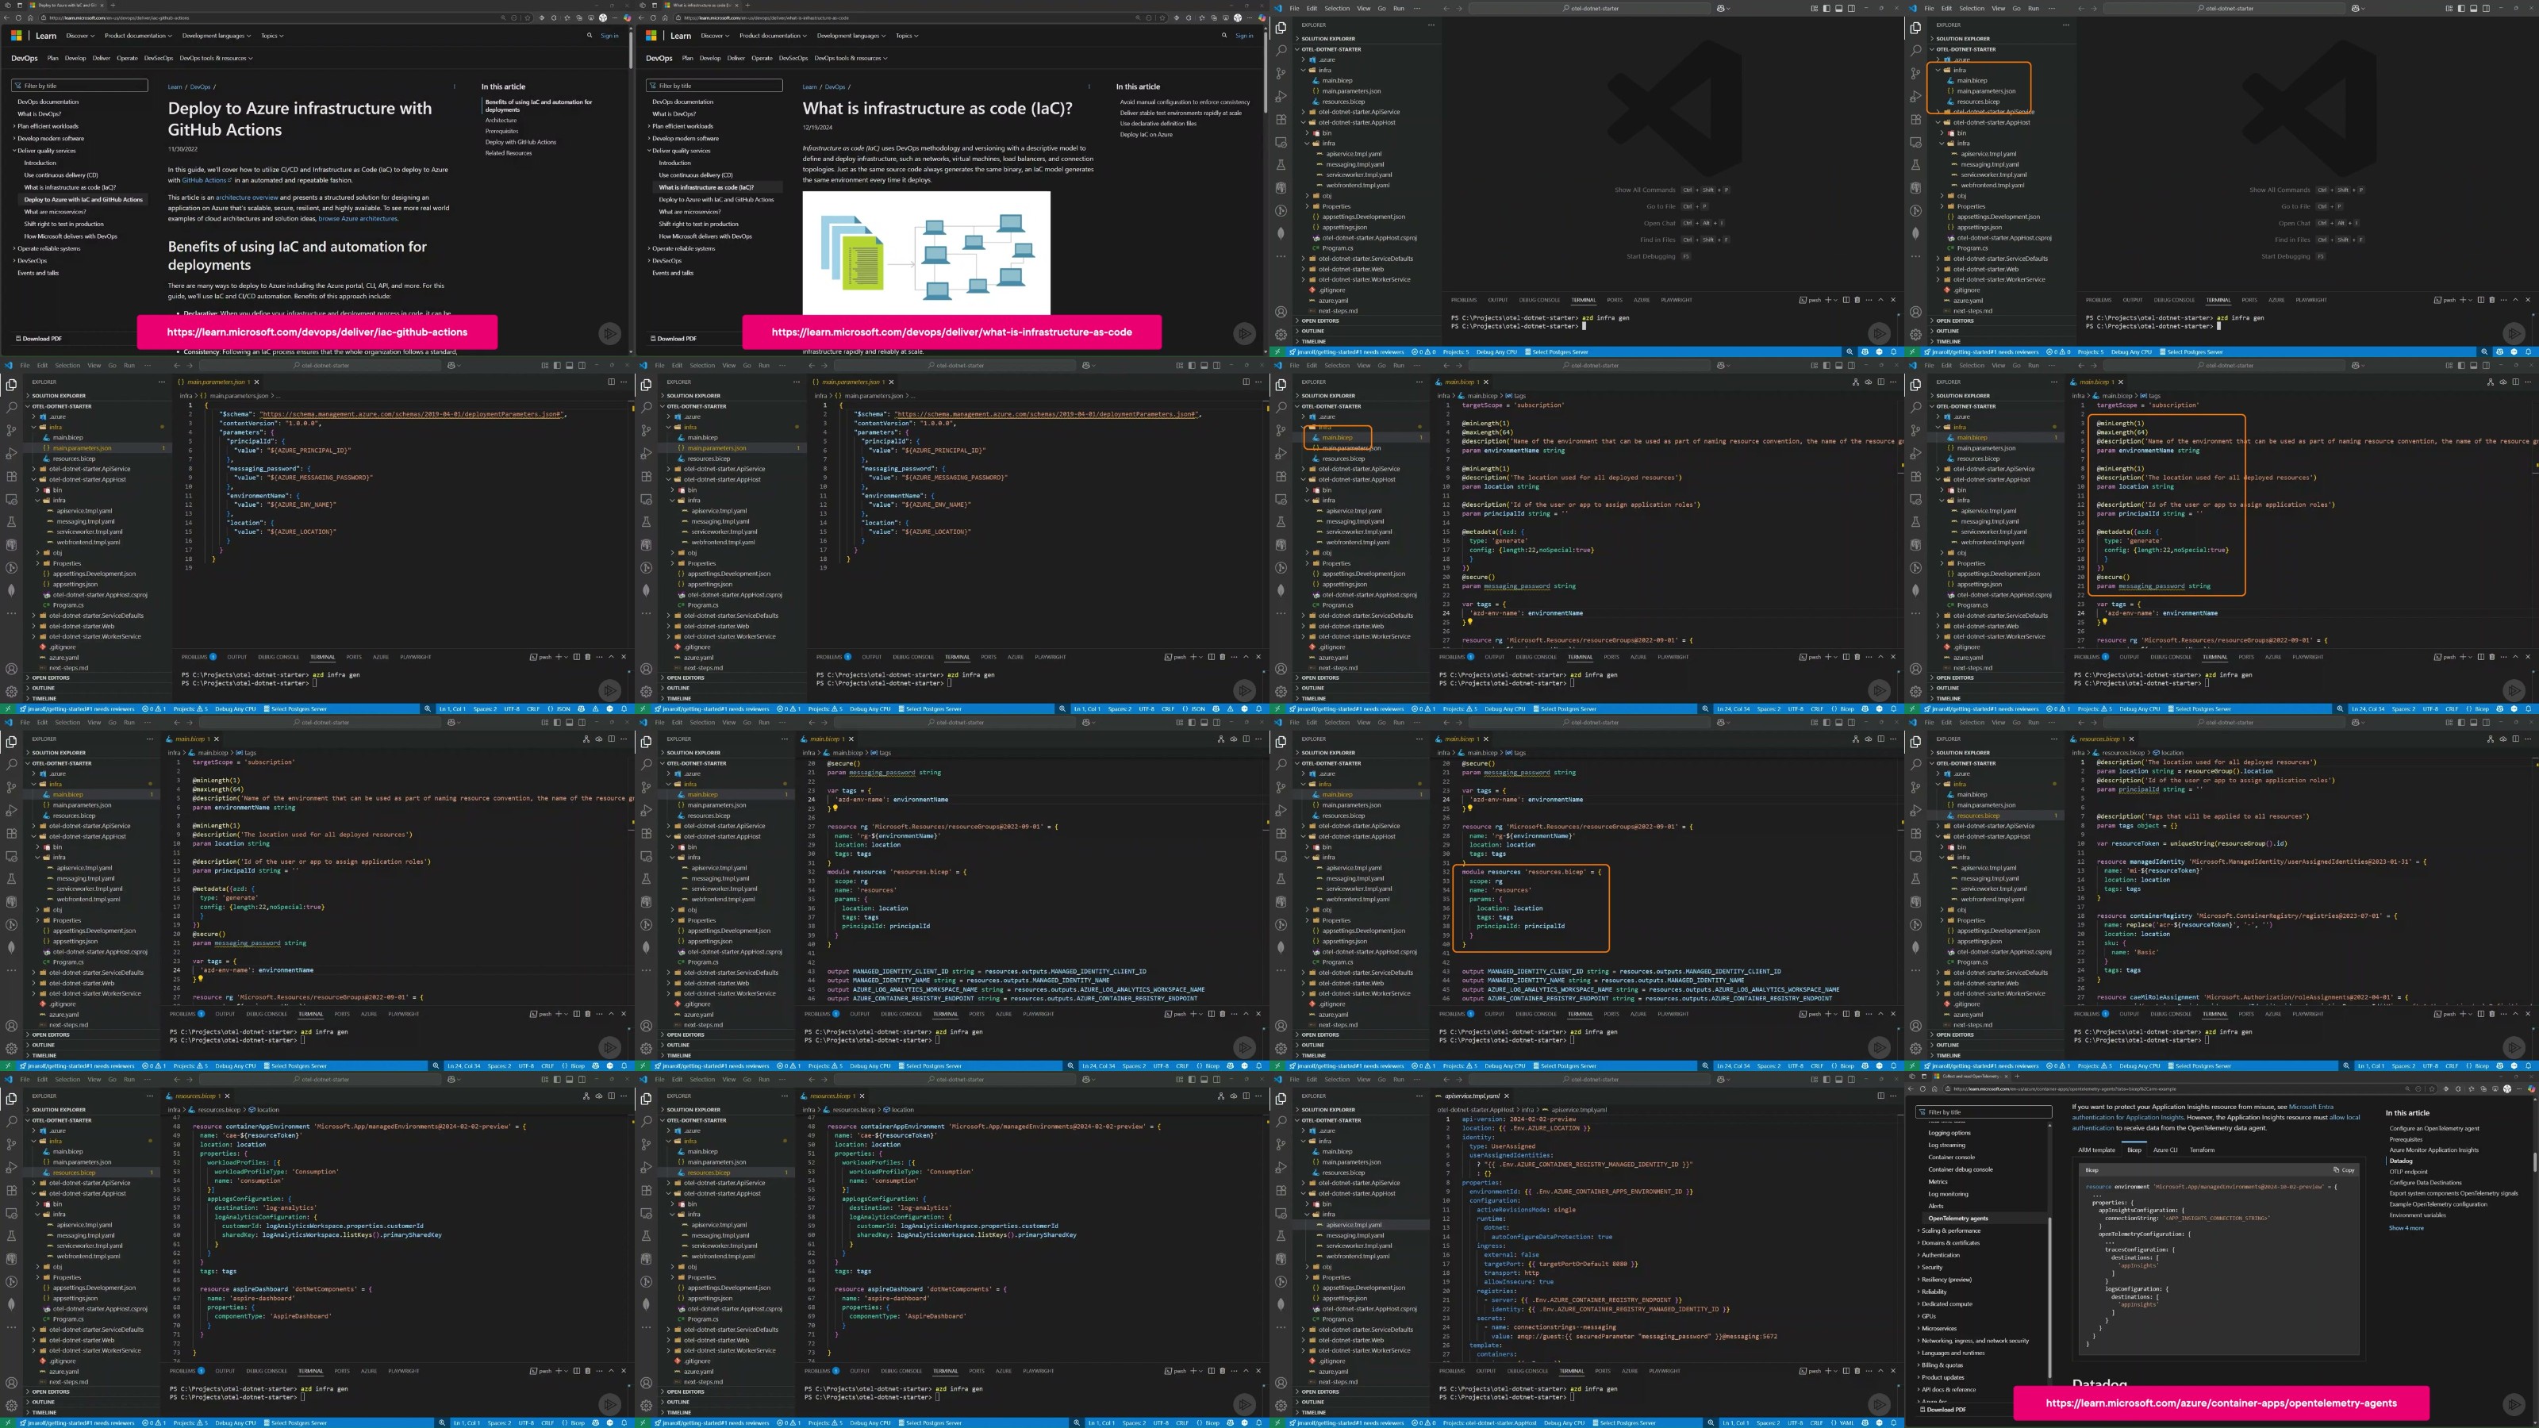Open Copilot icon in OpenTelemetry browser toolbar
Screen dimensions: 2539x1428
tap(2531, 1089)
